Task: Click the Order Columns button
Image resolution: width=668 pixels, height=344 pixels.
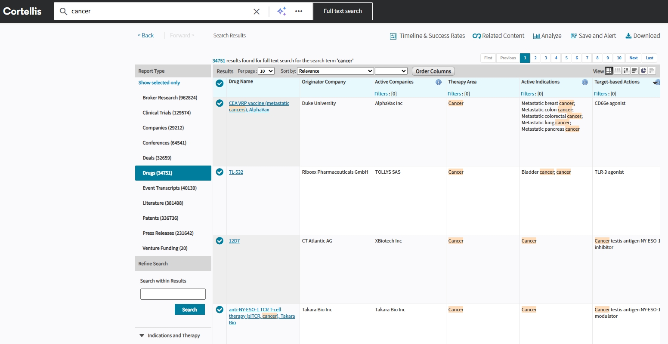Action: tap(433, 71)
